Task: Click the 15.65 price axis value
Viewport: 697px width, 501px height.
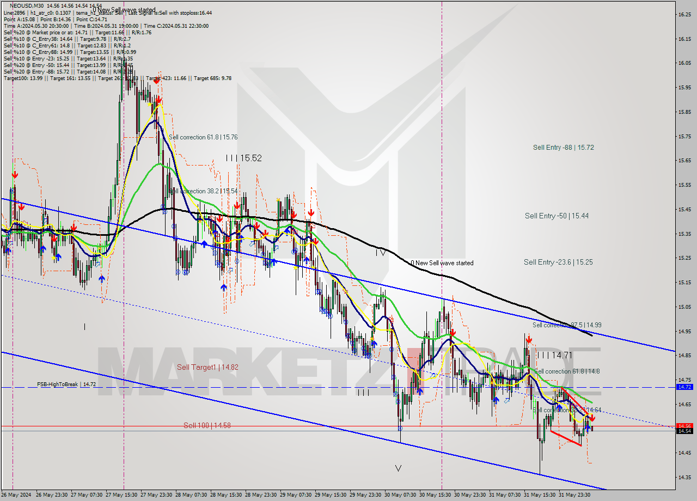Action: click(x=685, y=161)
